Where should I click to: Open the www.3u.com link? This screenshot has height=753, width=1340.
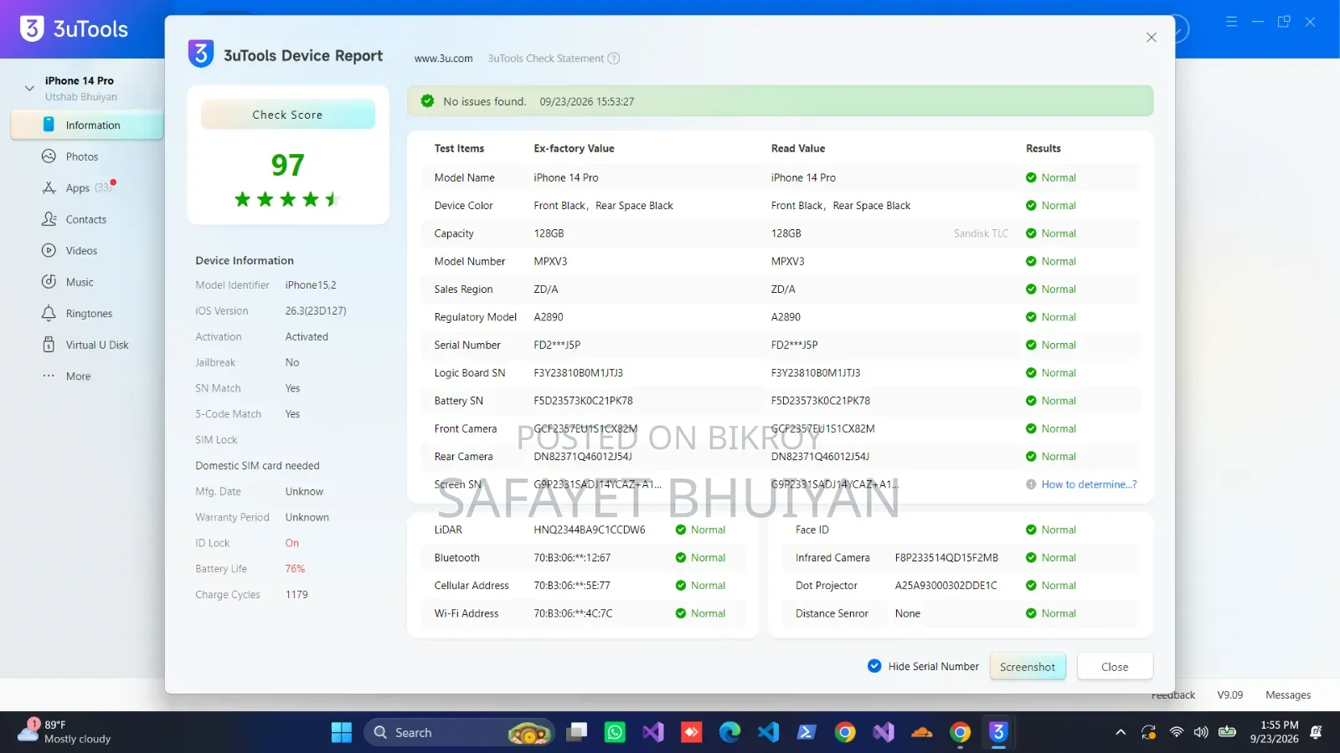[443, 59]
